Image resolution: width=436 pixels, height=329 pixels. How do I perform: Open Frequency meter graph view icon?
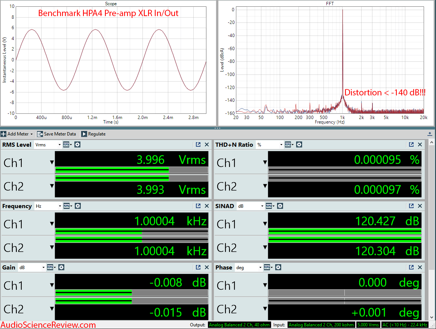tap(68, 206)
